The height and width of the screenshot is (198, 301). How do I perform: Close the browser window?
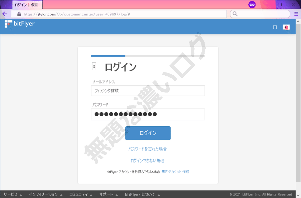coord(294,4)
